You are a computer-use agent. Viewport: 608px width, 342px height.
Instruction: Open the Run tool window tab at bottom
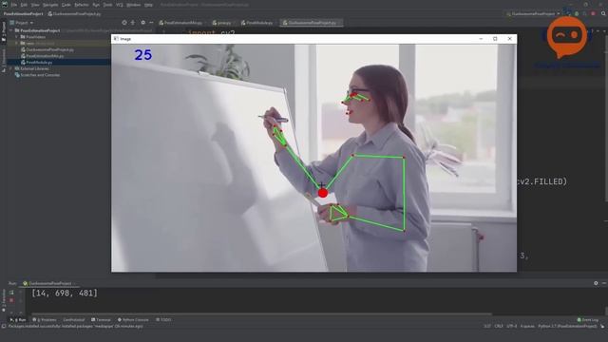(x=18, y=320)
